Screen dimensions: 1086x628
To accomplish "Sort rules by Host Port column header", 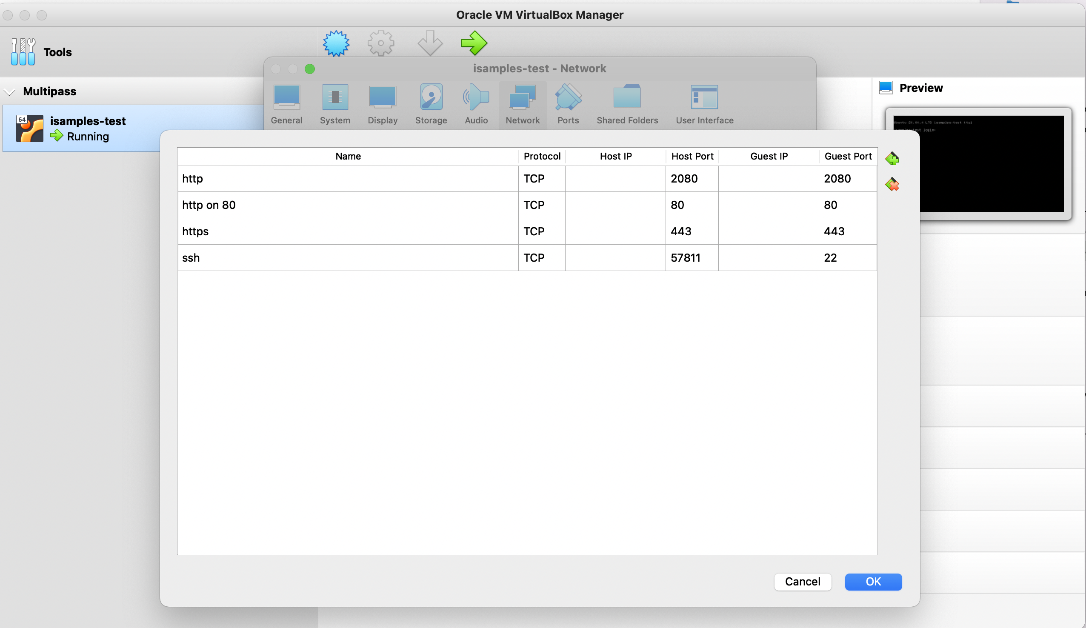I will tap(692, 157).
